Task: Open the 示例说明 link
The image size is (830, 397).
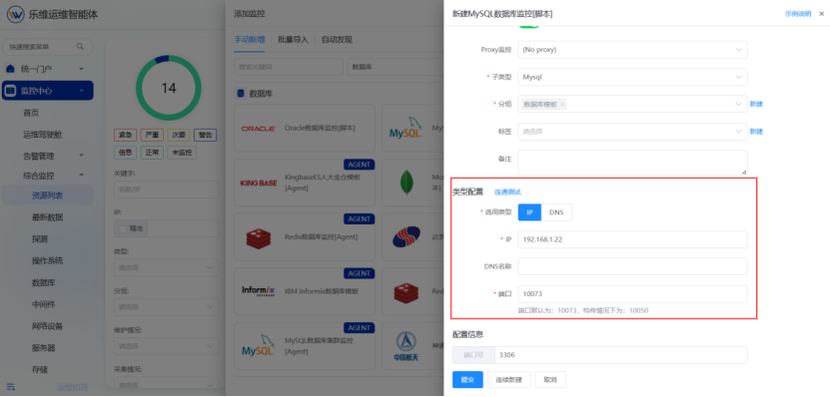Action: pos(798,14)
